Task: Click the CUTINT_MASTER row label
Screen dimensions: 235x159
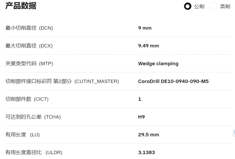Action: point(62,81)
